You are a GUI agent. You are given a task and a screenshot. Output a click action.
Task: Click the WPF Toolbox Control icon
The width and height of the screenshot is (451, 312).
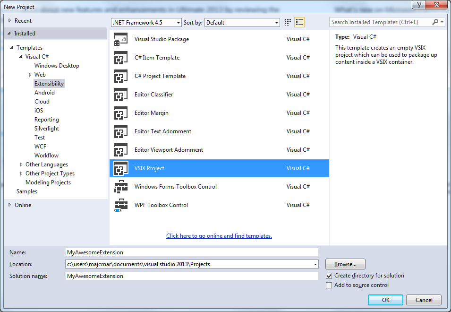pos(121,205)
